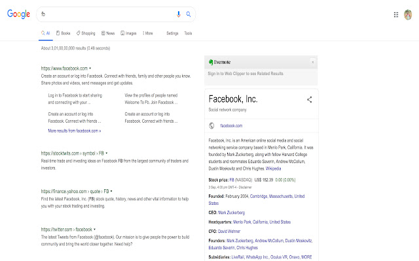
Task: Open search Settings menu
Action: click(172, 33)
